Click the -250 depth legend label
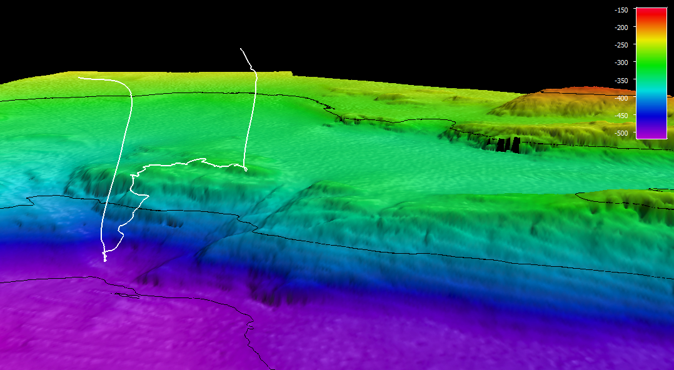674x370 pixels. pos(621,45)
